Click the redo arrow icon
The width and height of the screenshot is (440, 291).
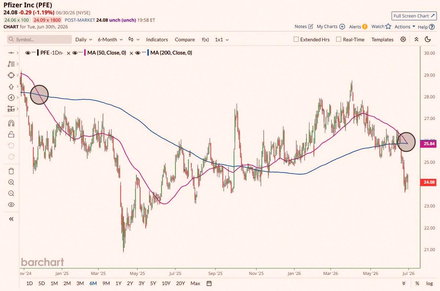coord(11,157)
